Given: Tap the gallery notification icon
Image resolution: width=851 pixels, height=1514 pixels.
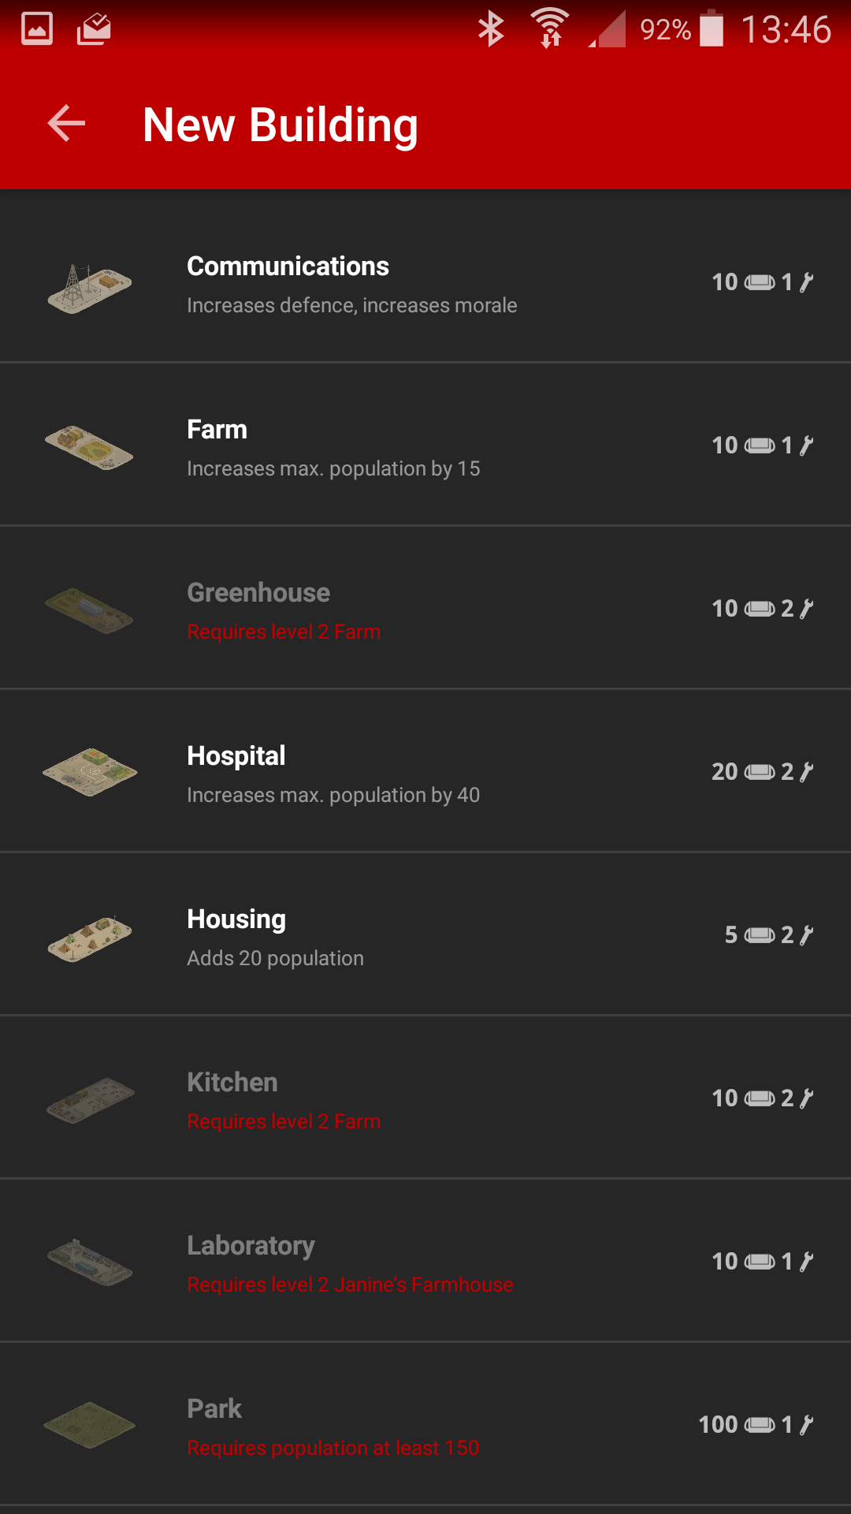Looking at the screenshot, I should point(37,29).
